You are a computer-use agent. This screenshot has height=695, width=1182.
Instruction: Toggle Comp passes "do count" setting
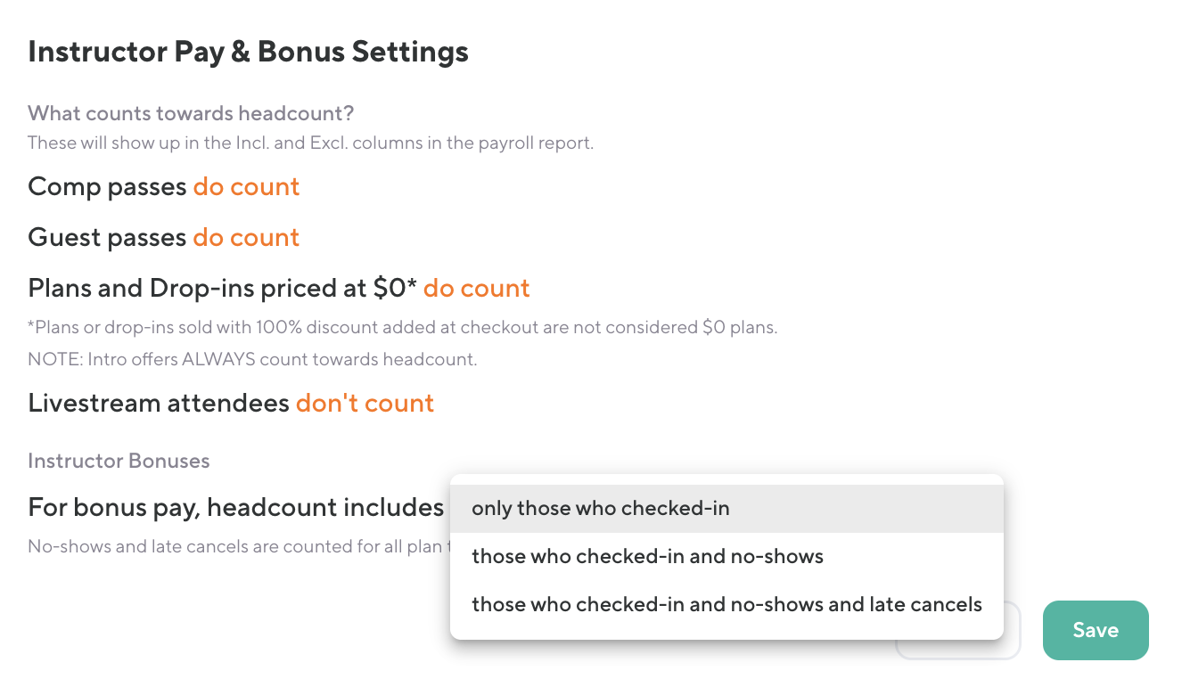click(x=246, y=187)
